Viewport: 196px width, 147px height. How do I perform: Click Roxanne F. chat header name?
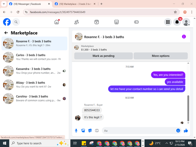pyautogui.click(x=104, y=37)
